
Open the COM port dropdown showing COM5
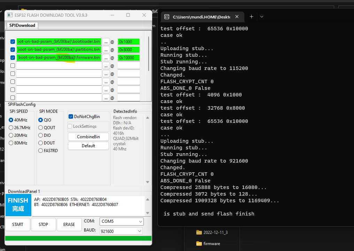(x=121, y=221)
